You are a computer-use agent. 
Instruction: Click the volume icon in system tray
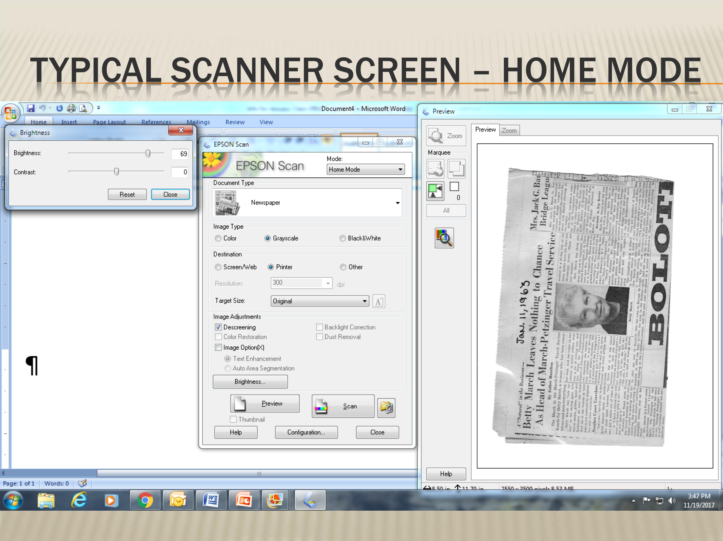[672, 500]
